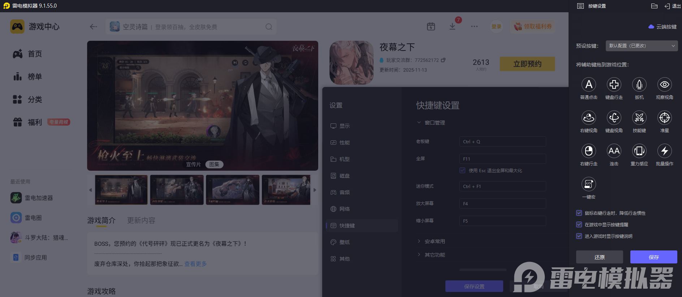This screenshot has width=682, height=297.
Task: Open the 性能 settings tab
Action: click(344, 143)
